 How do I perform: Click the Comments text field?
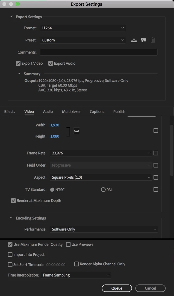(99, 52)
